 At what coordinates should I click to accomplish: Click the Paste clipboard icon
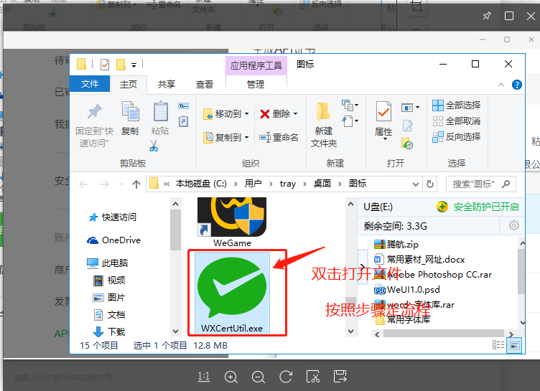pos(160,111)
